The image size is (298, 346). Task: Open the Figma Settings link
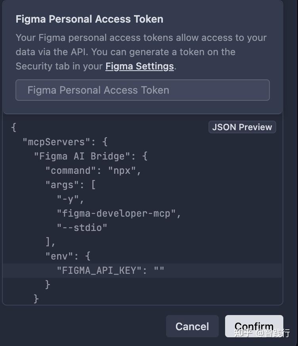(139, 66)
